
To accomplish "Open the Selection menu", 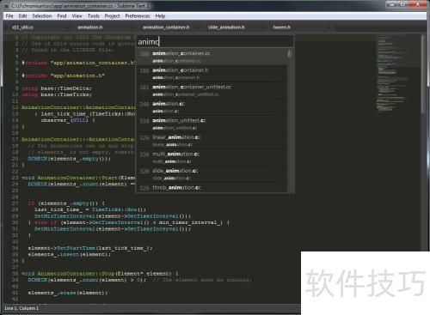I will tap(42, 16).
